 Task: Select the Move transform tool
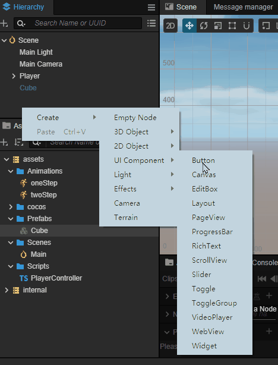(189, 26)
